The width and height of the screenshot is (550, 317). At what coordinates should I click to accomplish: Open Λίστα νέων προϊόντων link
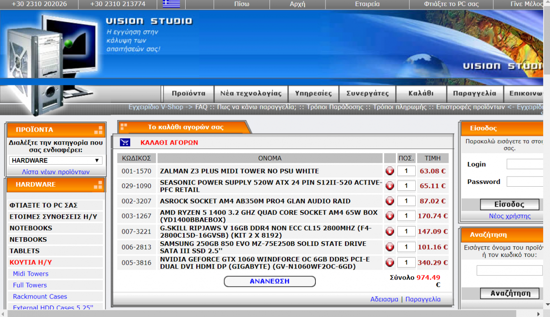(56, 172)
